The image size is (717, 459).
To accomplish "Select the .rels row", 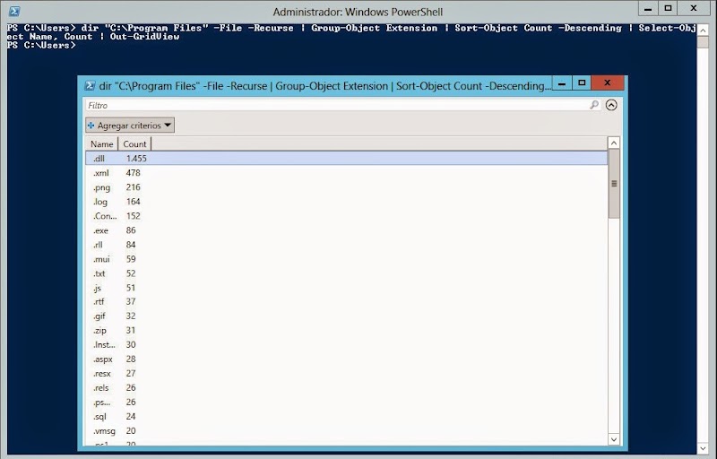I will 346,387.
